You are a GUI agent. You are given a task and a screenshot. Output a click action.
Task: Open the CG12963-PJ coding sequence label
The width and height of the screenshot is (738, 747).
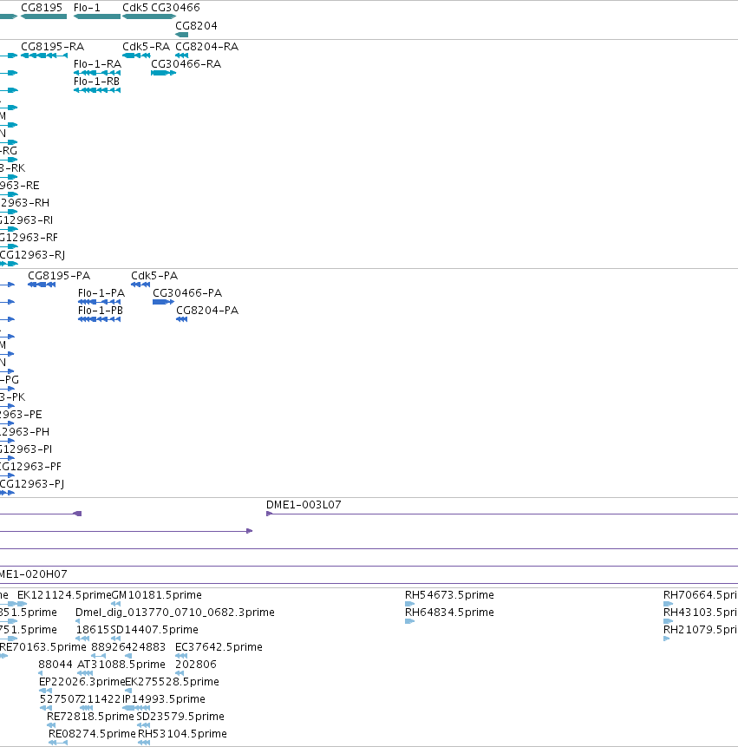click(32, 484)
